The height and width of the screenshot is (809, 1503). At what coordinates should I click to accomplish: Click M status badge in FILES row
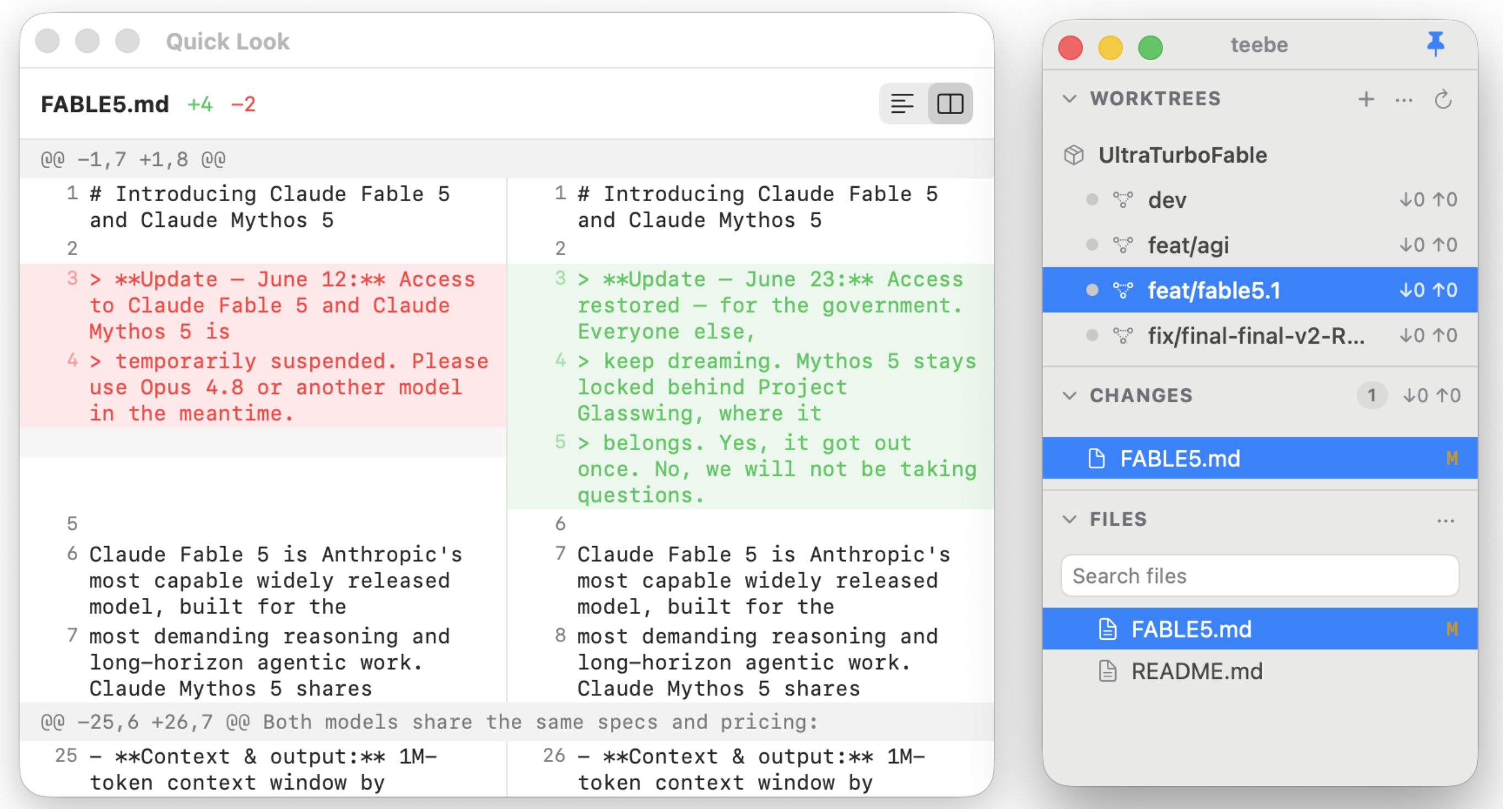click(1452, 629)
